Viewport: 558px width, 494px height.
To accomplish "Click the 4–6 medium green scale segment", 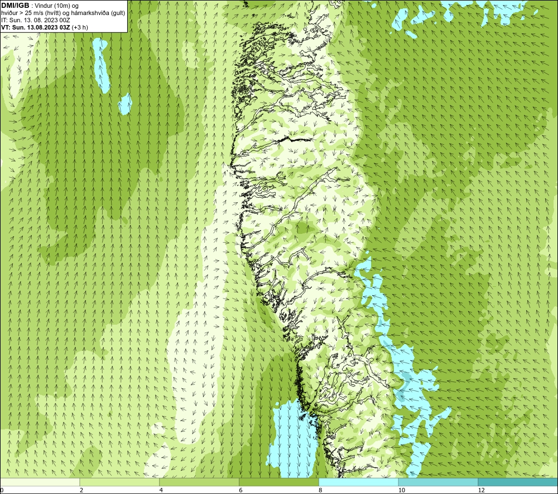I will click(199, 482).
